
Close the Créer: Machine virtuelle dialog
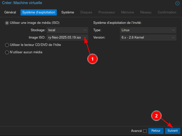pyautogui.click(x=177, y=3)
